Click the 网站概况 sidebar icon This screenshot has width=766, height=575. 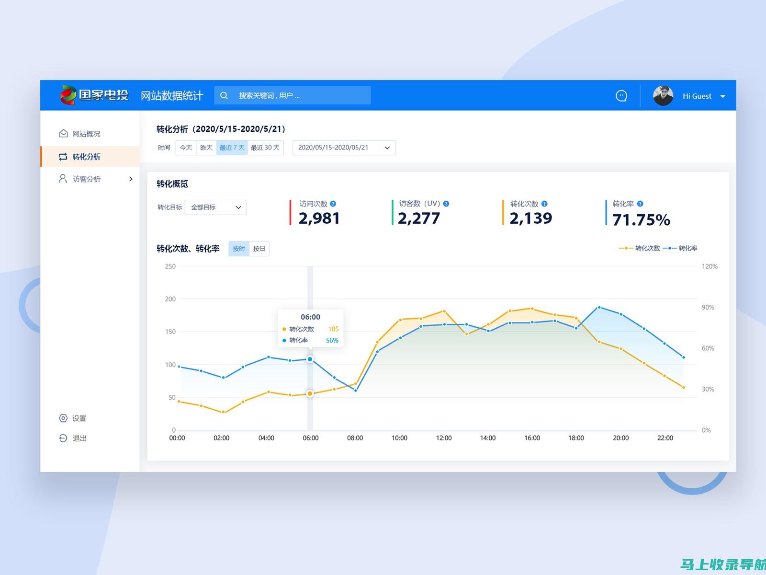[63, 133]
